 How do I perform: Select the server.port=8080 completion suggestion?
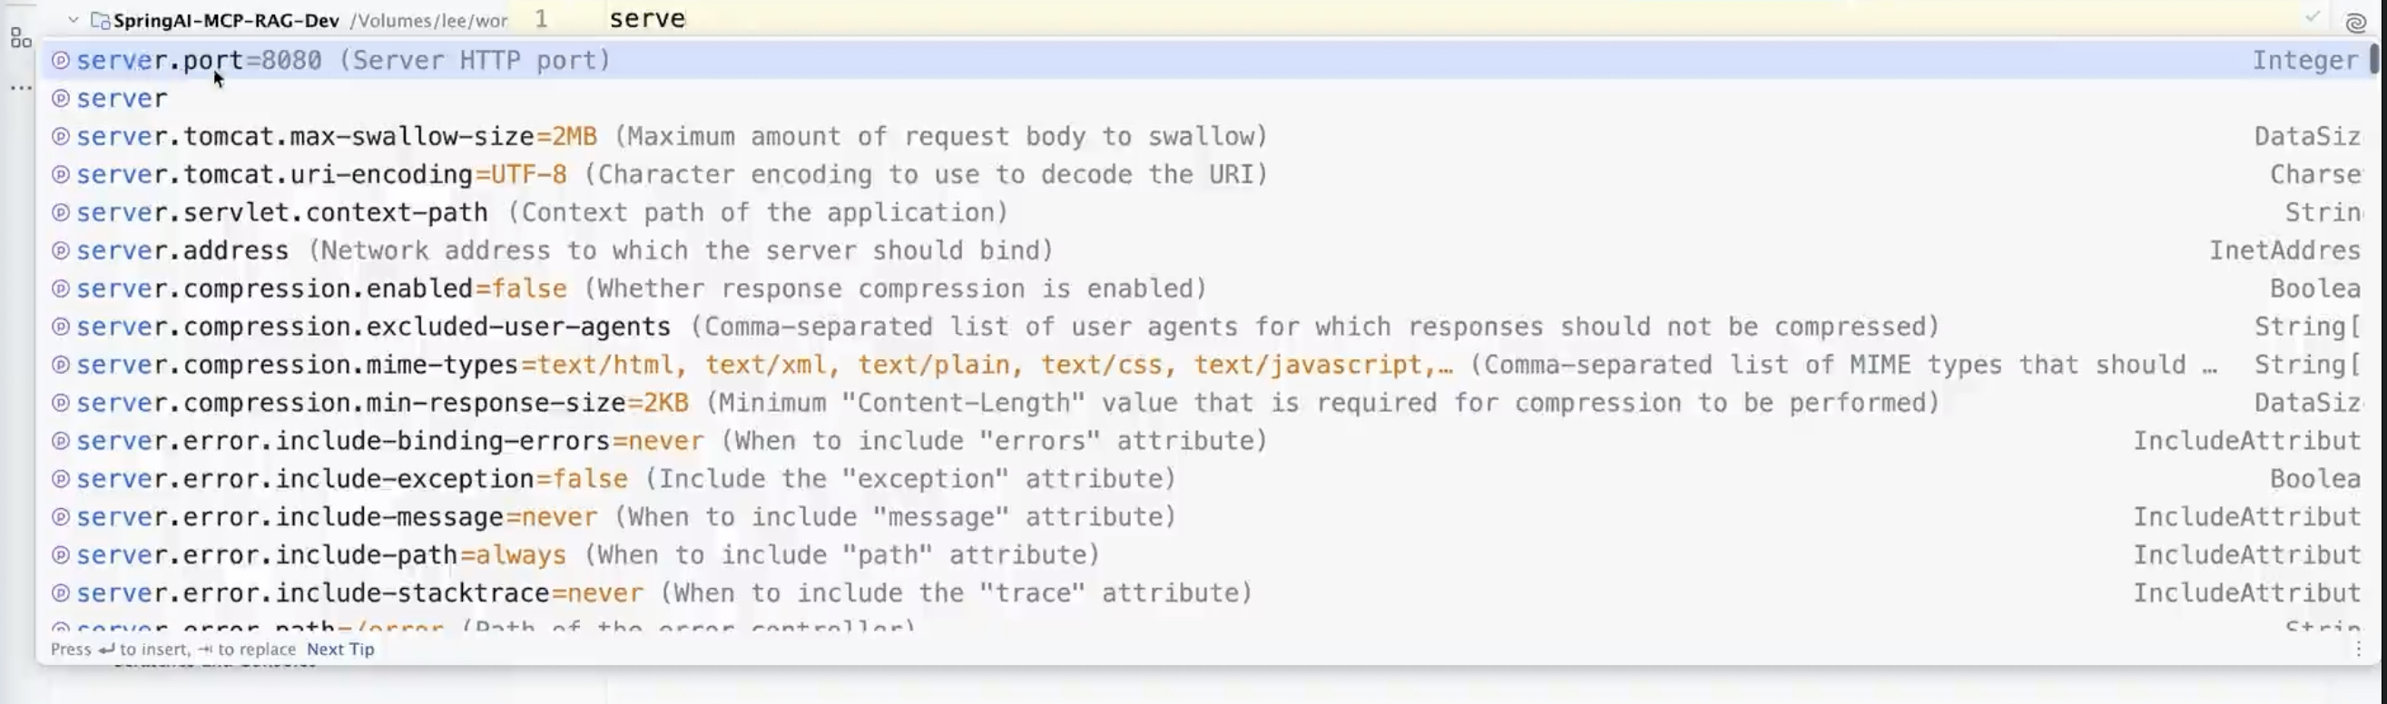(x=343, y=60)
